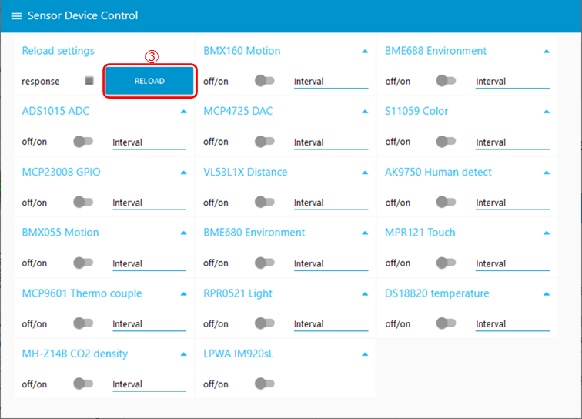Toggle the response indicator checkbox
This screenshot has width=582, height=419.
(x=89, y=81)
